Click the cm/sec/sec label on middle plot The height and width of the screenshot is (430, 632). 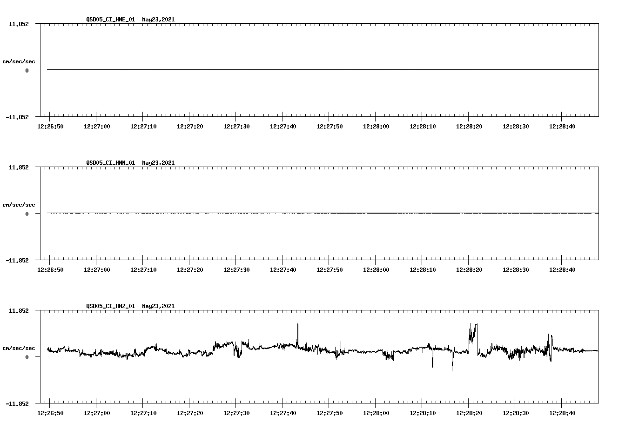coord(19,204)
